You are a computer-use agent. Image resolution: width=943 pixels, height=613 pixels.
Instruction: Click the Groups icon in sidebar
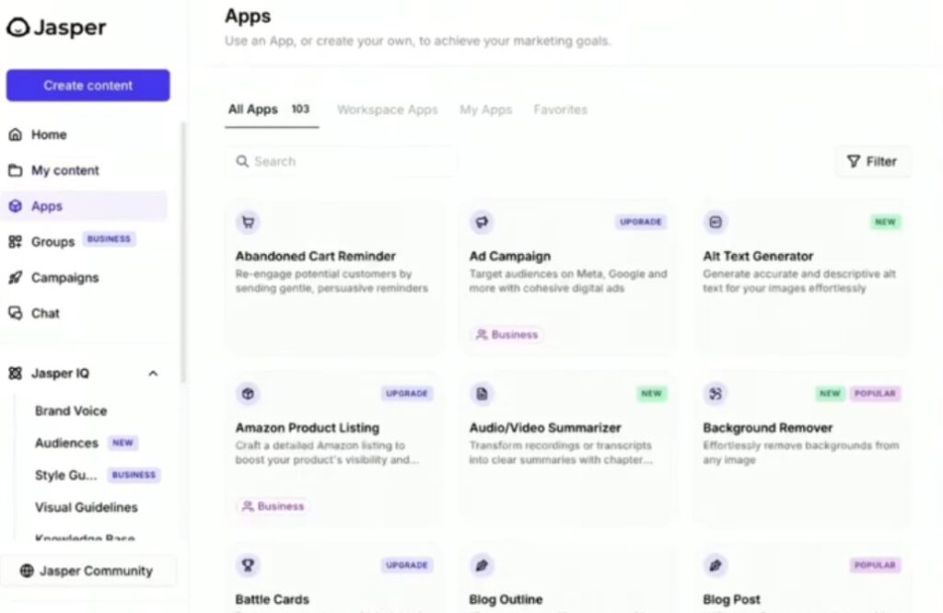16,241
